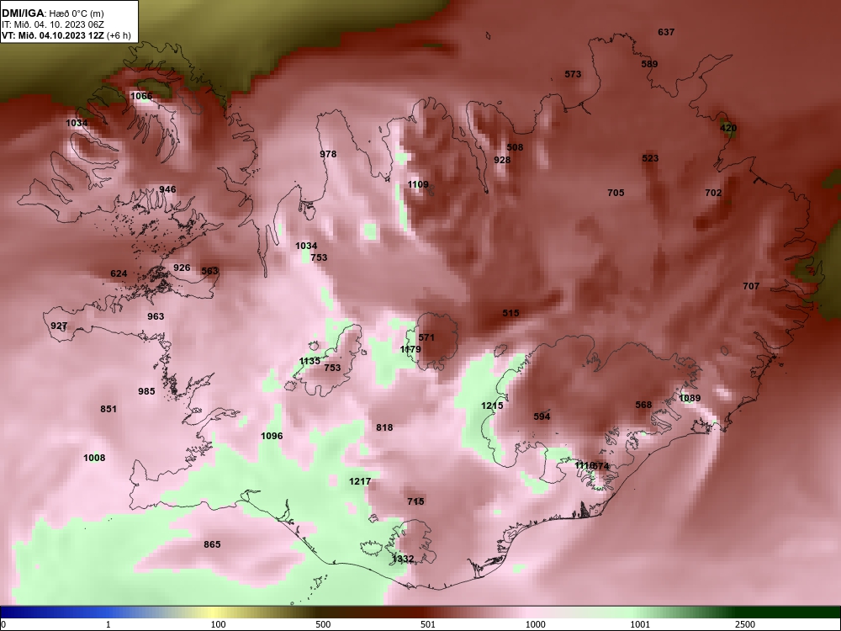This screenshot has width=841, height=631.
Task: Click the 926 value on the map
Action: click(x=182, y=268)
